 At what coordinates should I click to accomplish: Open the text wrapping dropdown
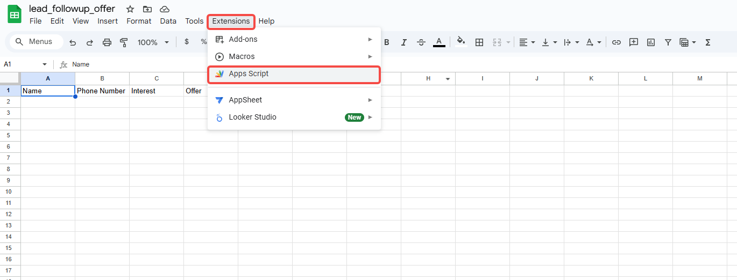[571, 42]
